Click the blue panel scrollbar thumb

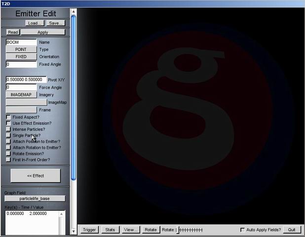74,98
